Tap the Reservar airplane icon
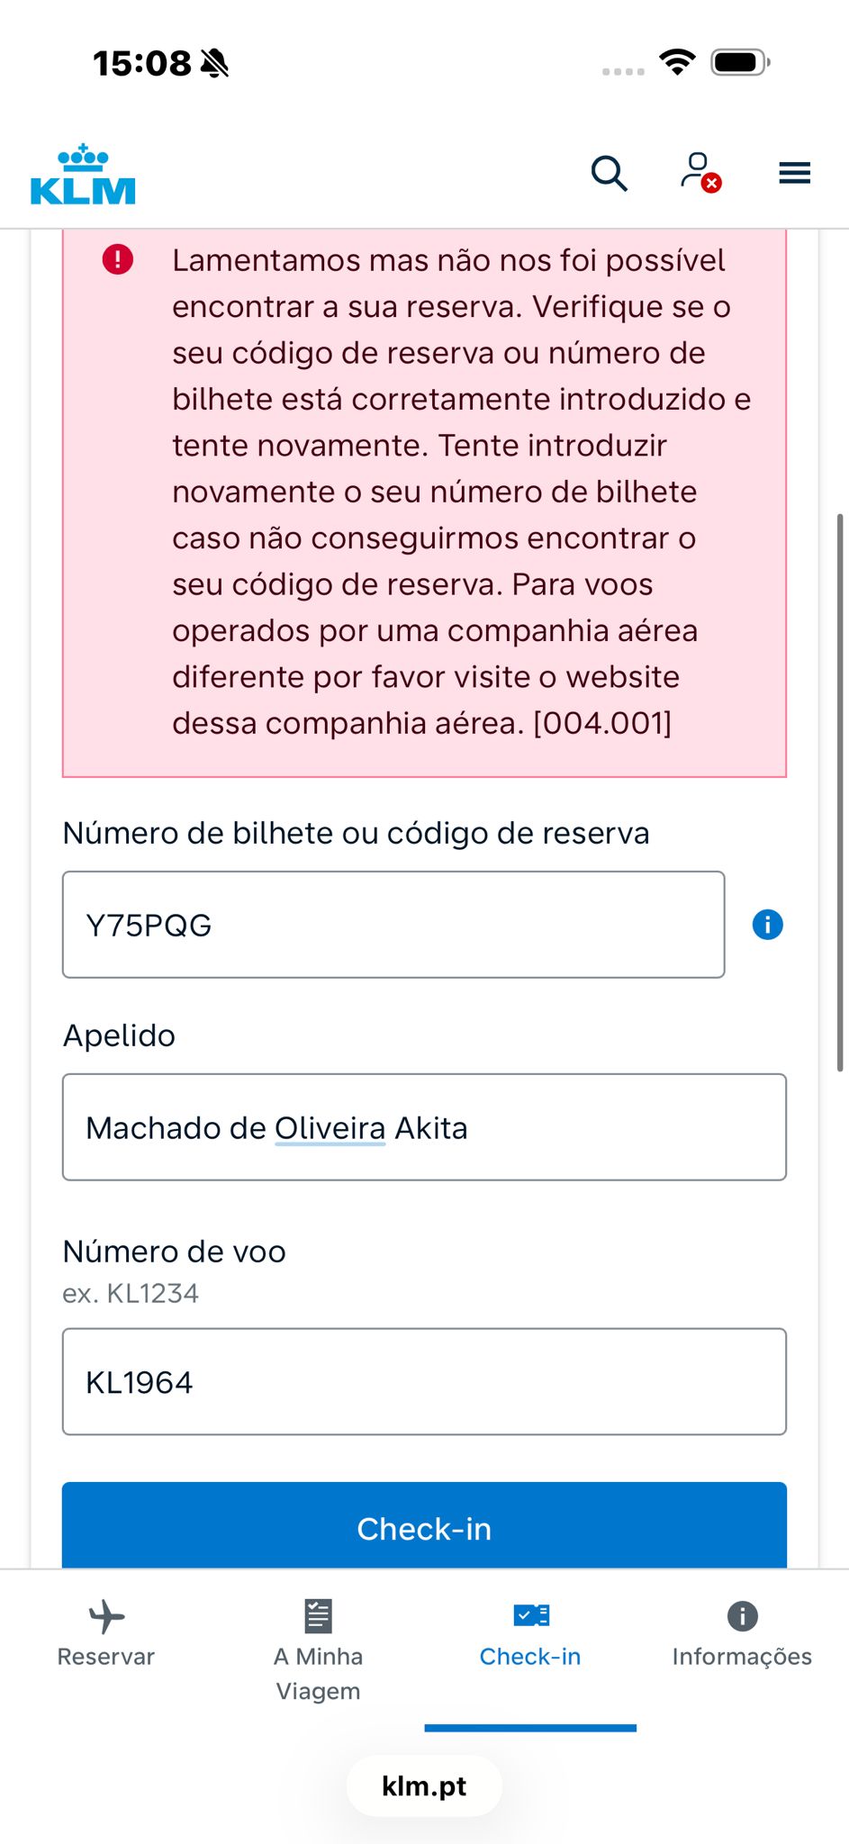Viewport: 849px width, 1844px height. pos(106,1616)
